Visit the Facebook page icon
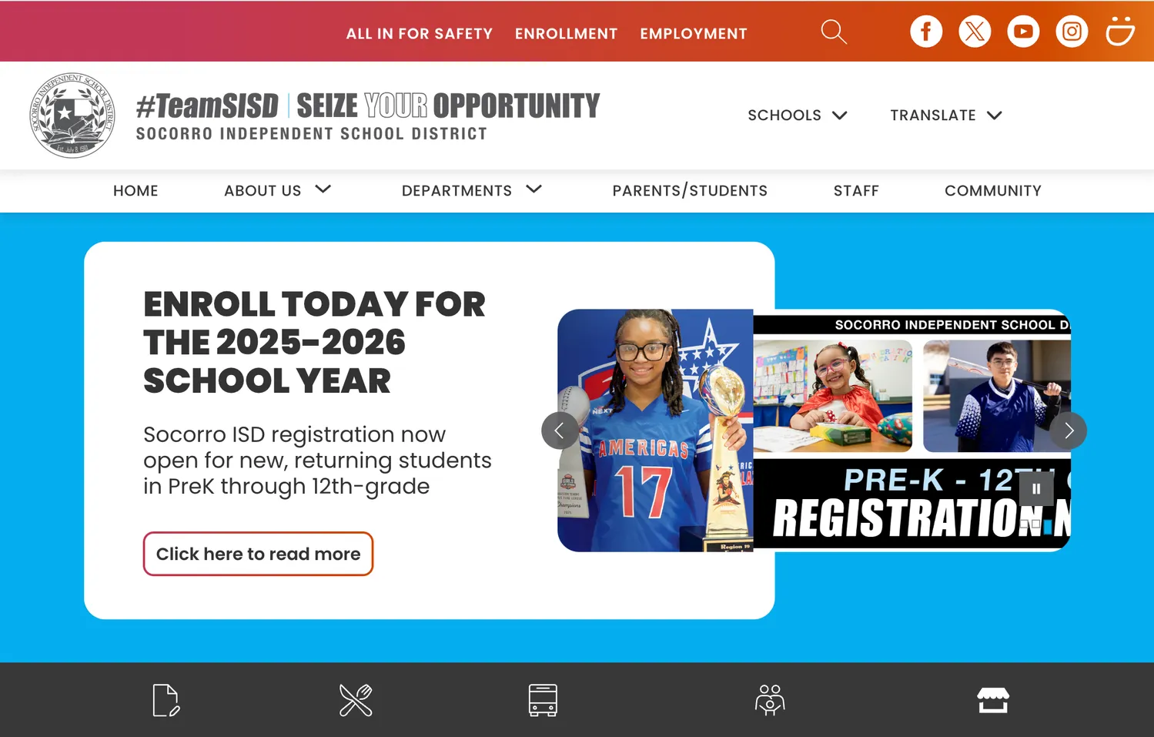 click(x=926, y=32)
